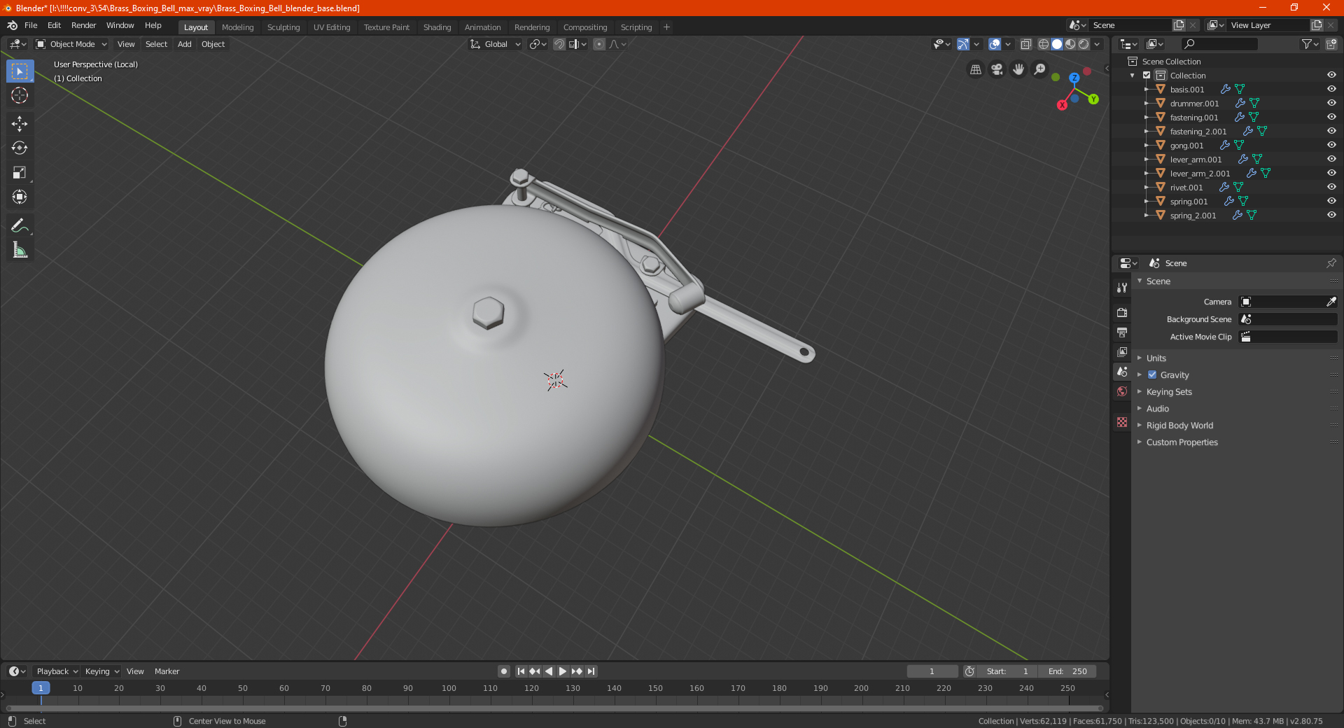Expand the Units panel
Screen dimensions: 1344x728
coord(1156,358)
